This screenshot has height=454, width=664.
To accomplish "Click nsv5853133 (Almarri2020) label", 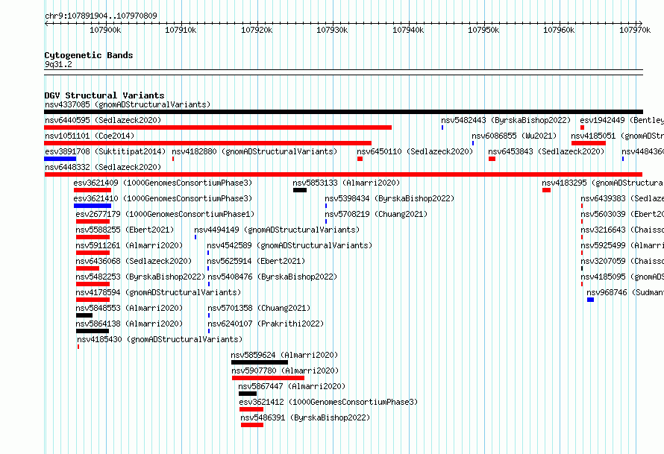I will pyautogui.click(x=346, y=183).
